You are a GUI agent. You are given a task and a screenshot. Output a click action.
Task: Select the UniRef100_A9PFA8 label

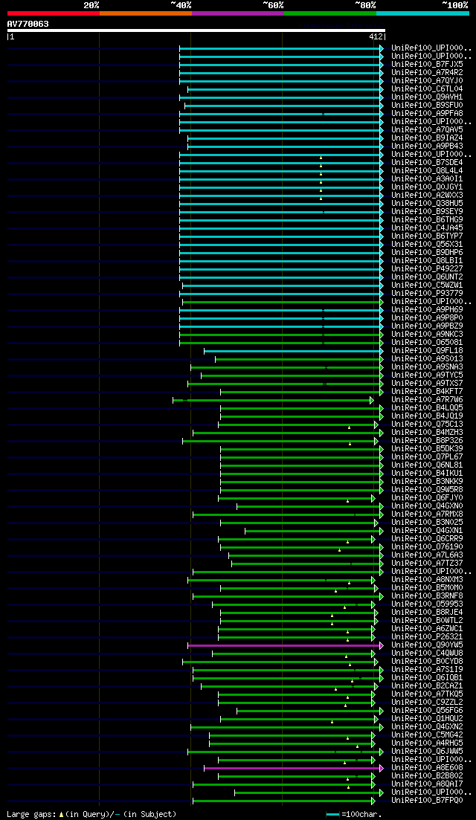click(427, 114)
